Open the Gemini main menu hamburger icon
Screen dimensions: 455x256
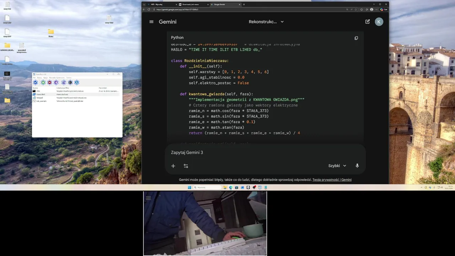coord(151,22)
